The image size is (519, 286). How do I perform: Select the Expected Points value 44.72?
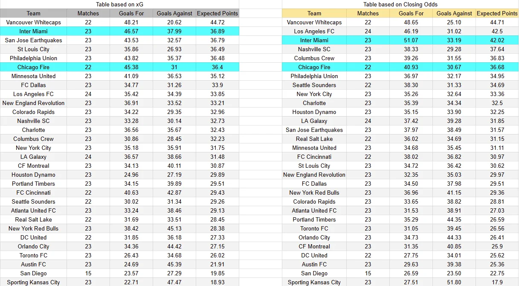217,22
